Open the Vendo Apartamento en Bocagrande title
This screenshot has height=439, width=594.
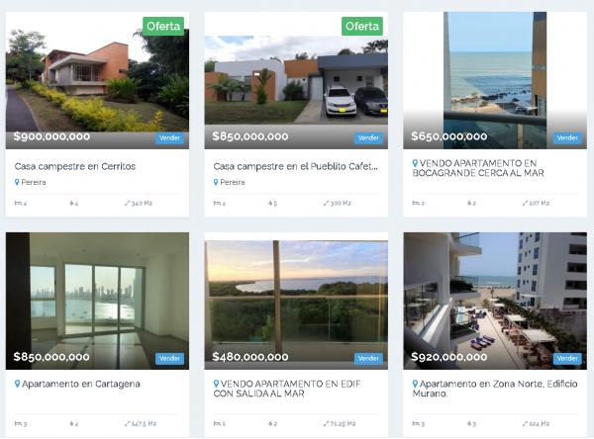click(x=478, y=168)
